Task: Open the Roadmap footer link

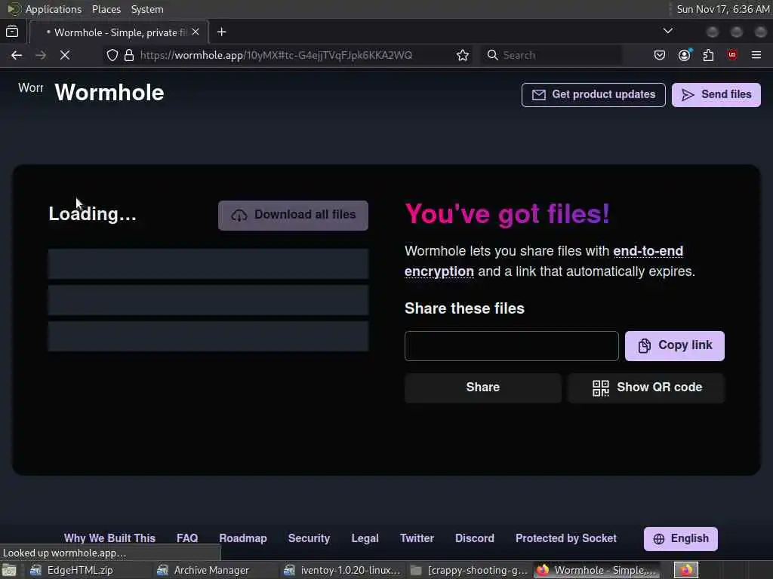Action: coord(243,538)
